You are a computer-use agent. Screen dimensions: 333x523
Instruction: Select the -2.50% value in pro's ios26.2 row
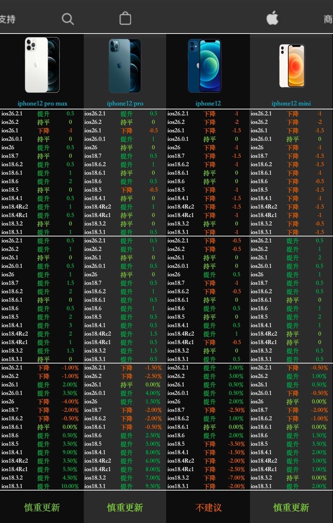(x=153, y=376)
